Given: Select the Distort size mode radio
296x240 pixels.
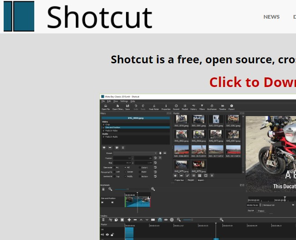Looking at the screenshot, I should 140,167.
